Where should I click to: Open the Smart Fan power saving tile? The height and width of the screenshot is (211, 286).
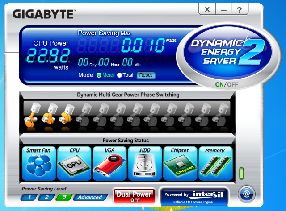point(39,163)
